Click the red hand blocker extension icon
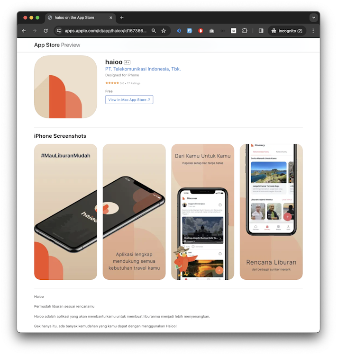 tap(200, 31)
